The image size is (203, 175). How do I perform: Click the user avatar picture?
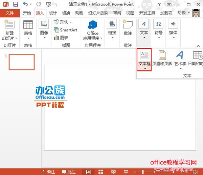[196, 13]
